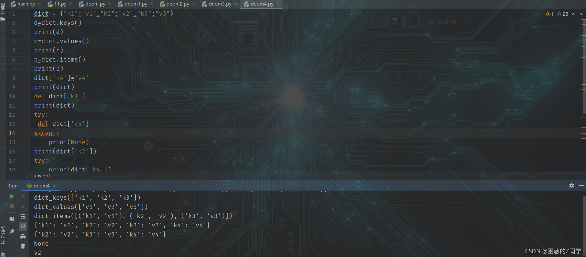Click the dict_items output line in console

(x=133, y=216)
